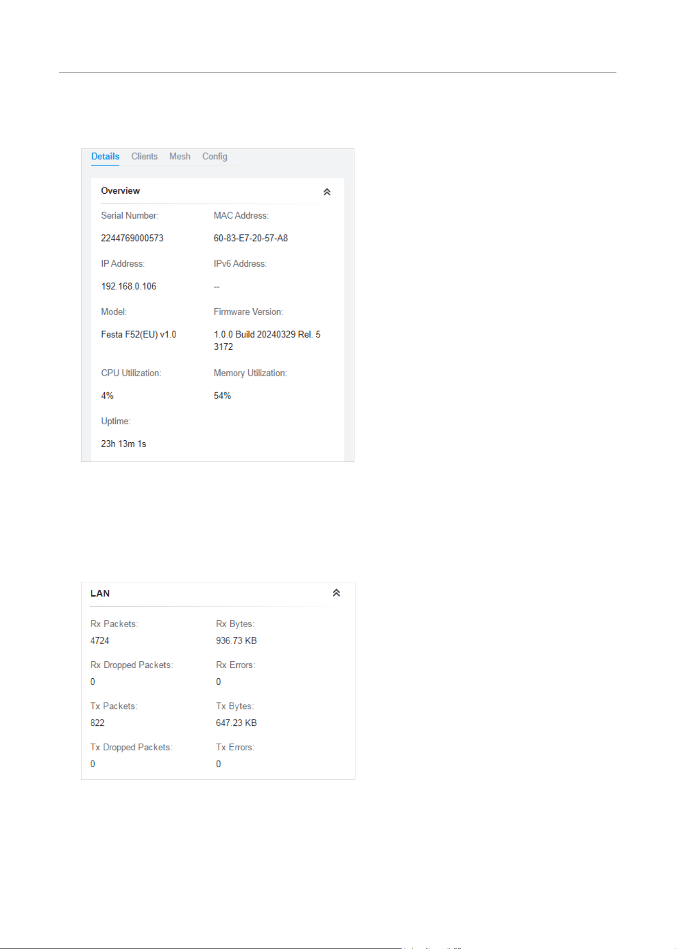Viewport: 676px width, 949px height.
Task: Click model Festa F52(EU) v1.0
Action: coord(138,334)
